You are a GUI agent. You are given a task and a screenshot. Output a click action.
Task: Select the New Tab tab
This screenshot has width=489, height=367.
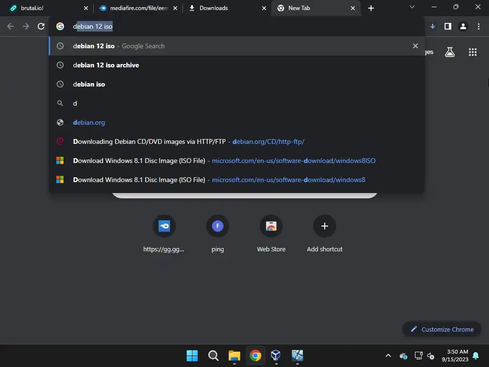(315, 8)
